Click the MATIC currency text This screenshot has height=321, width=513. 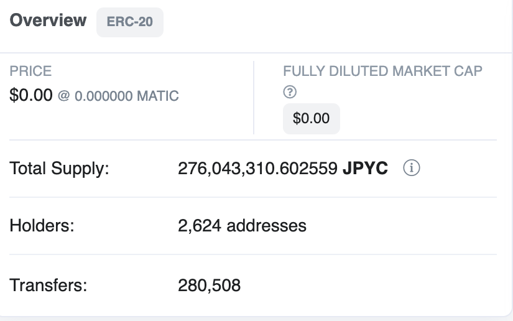point(158,96)
